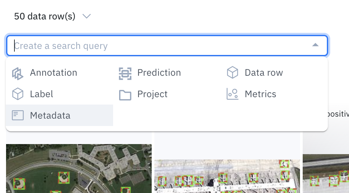Click the Metrics chart icon
Image resolution: width=349 pixels, height=193 pixels.
(x=232, y=94)
